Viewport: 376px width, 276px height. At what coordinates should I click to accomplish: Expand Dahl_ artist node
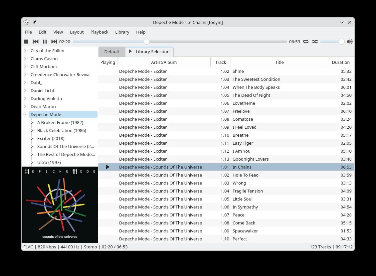coord(25,82)
